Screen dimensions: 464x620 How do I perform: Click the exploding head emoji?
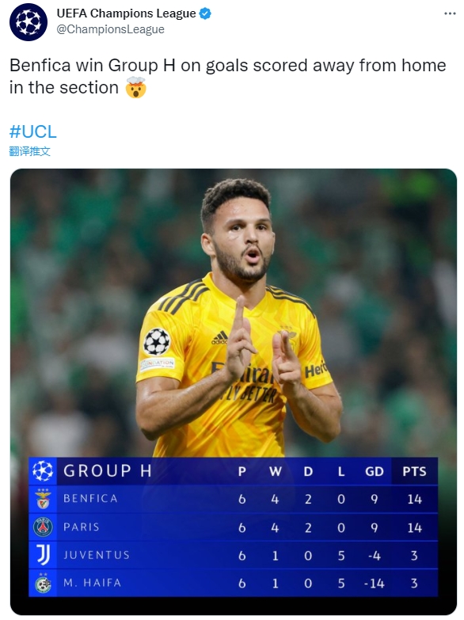(136, 87)
